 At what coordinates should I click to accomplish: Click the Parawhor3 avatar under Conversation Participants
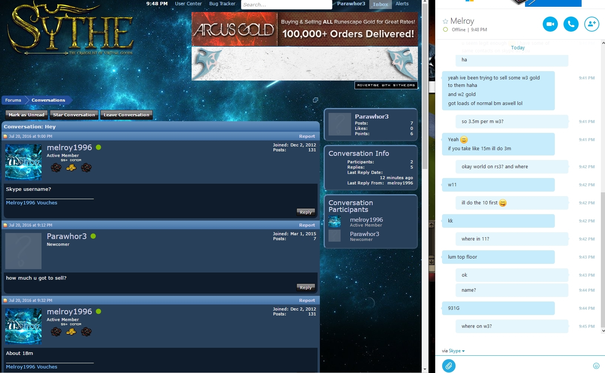[x=335, y=236]
